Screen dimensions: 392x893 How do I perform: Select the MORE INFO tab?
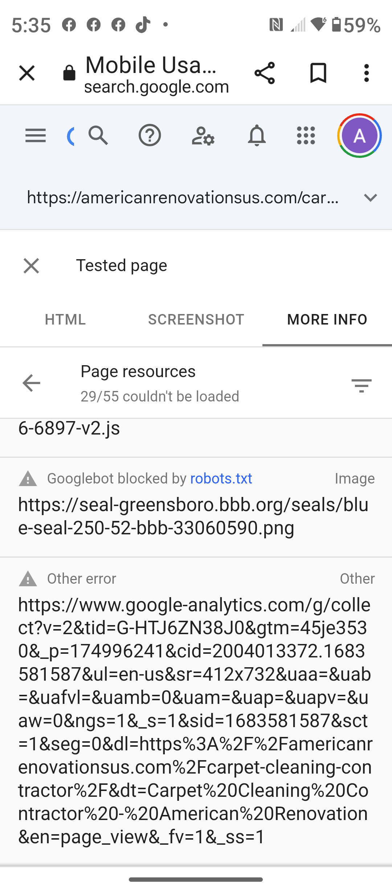327,319
